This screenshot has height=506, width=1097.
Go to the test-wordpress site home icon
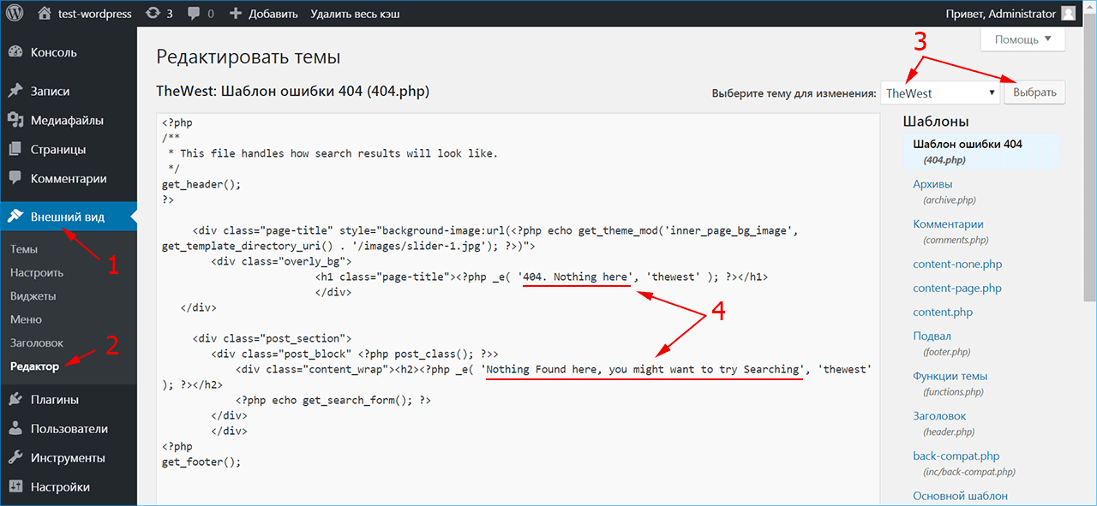(45, 13)
